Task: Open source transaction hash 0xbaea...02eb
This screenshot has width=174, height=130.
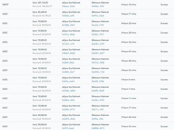Action: (68, 6)
